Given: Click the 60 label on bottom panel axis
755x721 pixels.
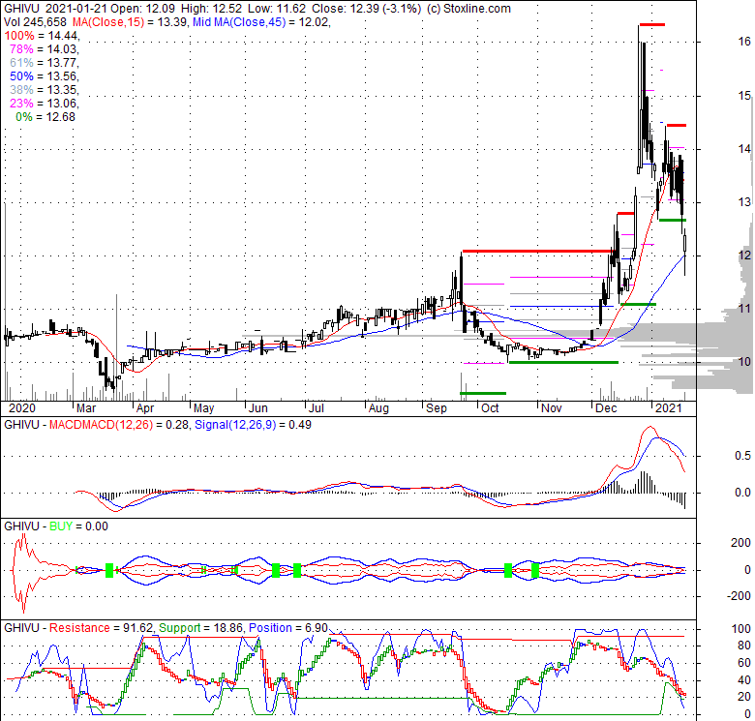Looking at the screenshot, I should [744, 663].
